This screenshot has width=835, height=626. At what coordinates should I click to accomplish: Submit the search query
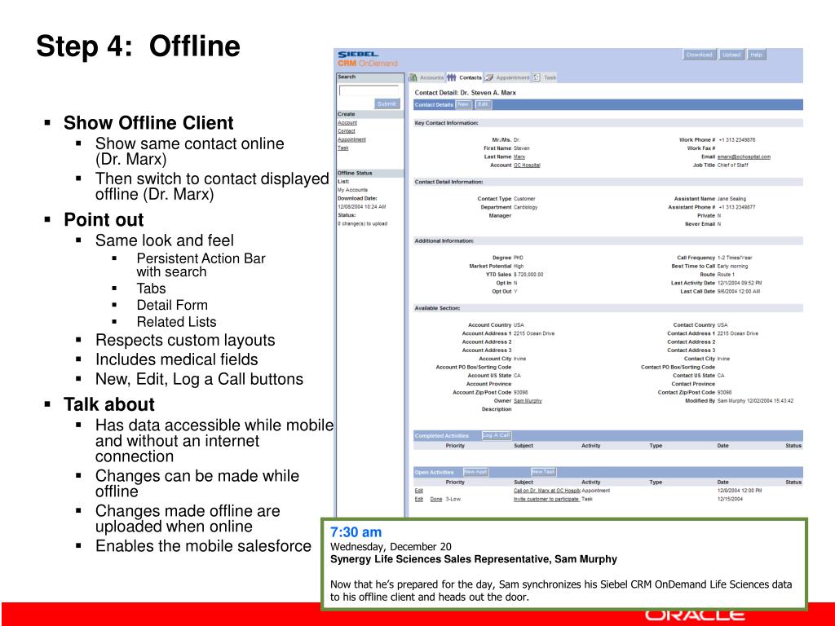click(387, 104)
